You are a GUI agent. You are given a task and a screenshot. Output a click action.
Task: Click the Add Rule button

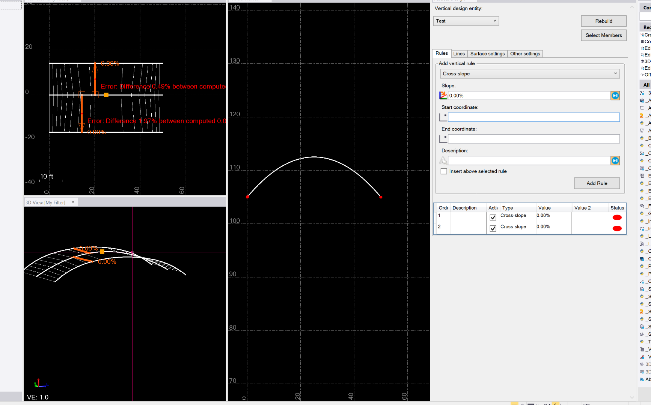[597, 183]
